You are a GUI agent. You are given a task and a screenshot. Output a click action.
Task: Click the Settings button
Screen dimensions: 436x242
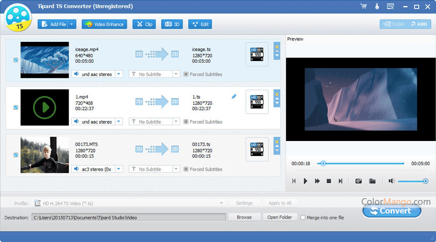pos(244,203)
